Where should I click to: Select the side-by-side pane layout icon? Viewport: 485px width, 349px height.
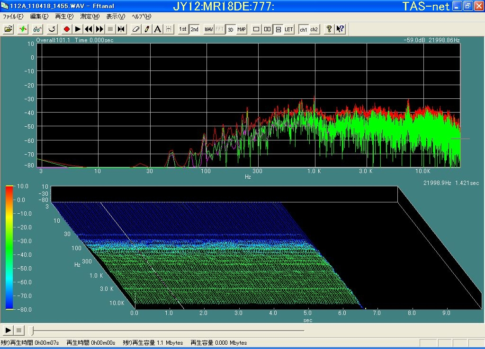267,29
